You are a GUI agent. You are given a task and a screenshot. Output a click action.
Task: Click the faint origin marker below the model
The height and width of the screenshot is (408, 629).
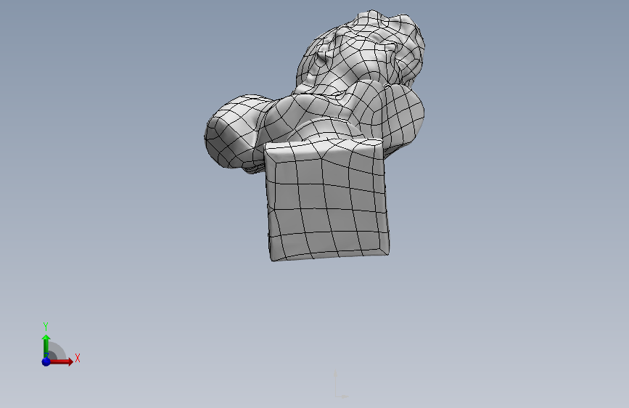340,384
